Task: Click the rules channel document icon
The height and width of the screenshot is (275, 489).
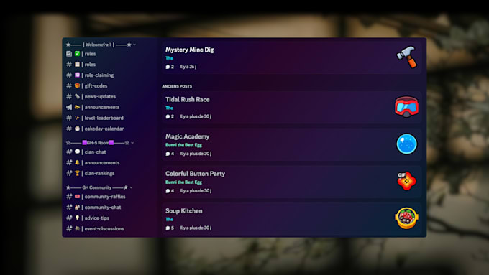Action: click(x=69, y=54)
